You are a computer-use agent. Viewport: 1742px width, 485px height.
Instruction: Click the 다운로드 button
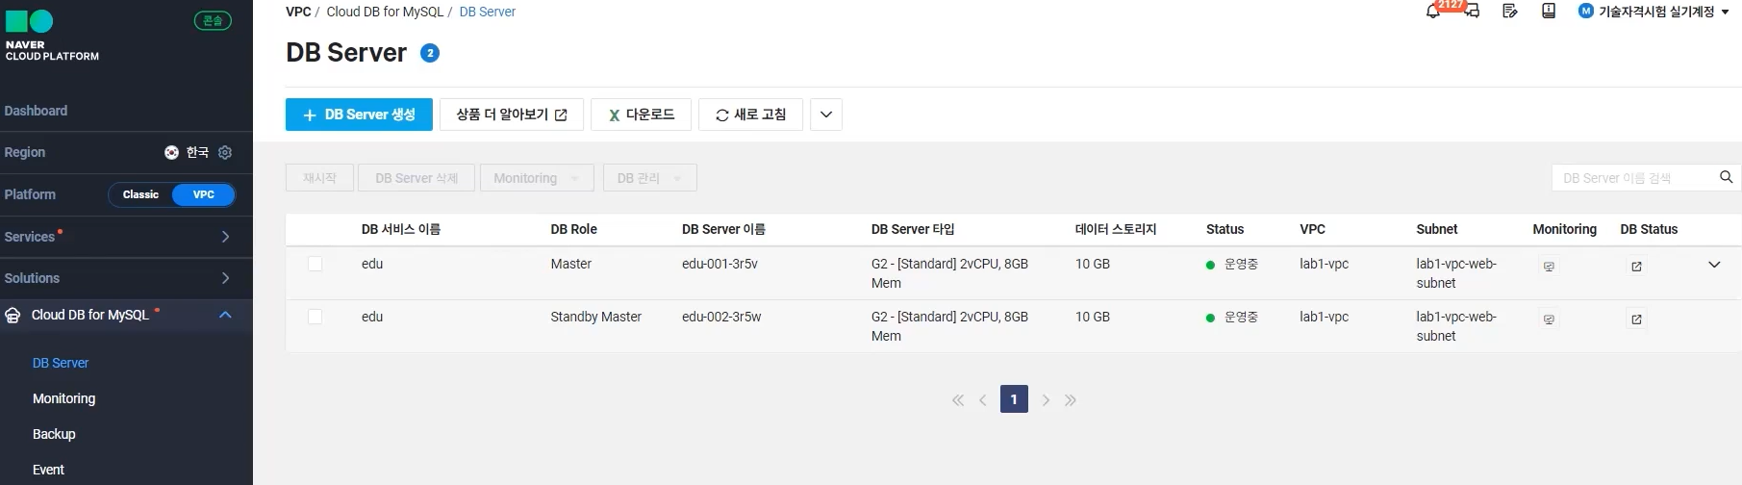[641, 115]
